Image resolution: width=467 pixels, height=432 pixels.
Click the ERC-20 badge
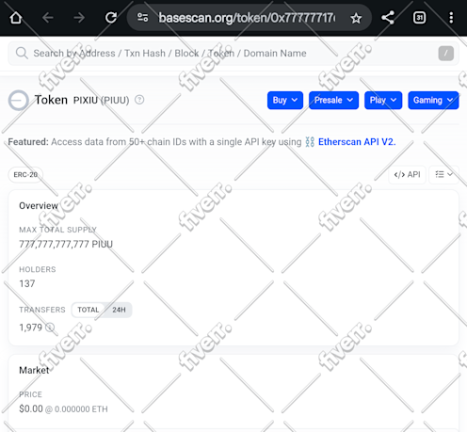[25, 175]
